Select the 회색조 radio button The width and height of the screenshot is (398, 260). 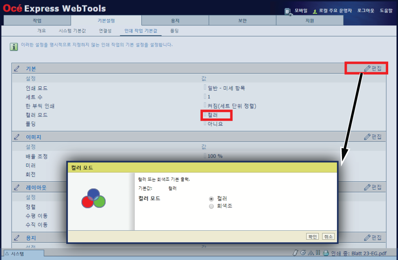click(211, 206)
